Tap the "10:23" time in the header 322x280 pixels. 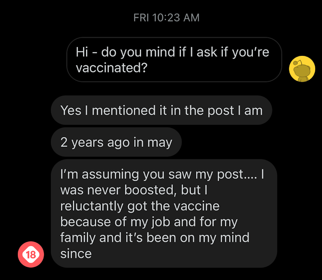tap(166, 18)
